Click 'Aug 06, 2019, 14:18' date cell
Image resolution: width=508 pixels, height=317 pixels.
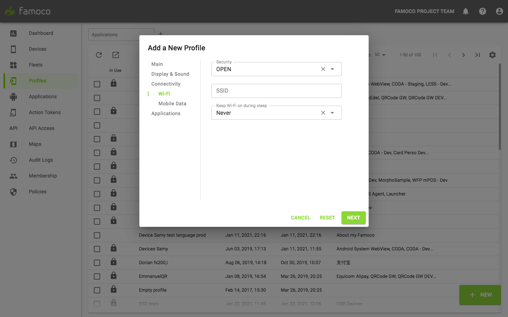coord(246,263)
